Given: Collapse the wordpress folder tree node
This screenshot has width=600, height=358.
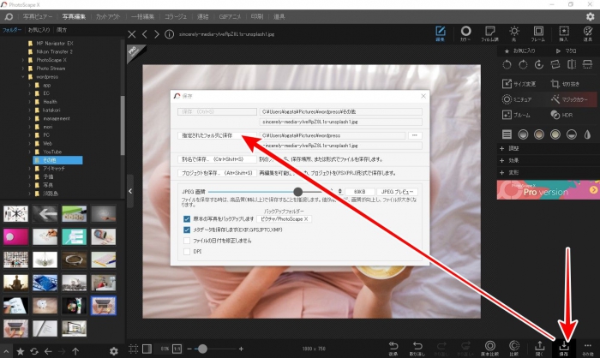Looking at the screenshot, I should click(23, 76).
